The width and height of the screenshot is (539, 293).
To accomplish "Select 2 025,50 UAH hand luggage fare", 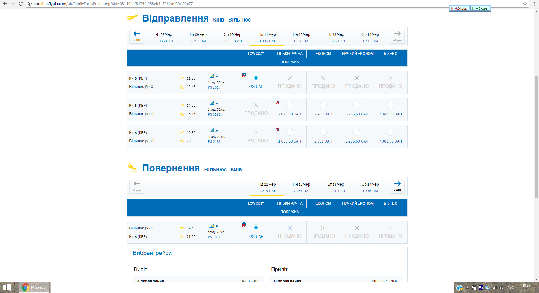I will click(289, 105).
